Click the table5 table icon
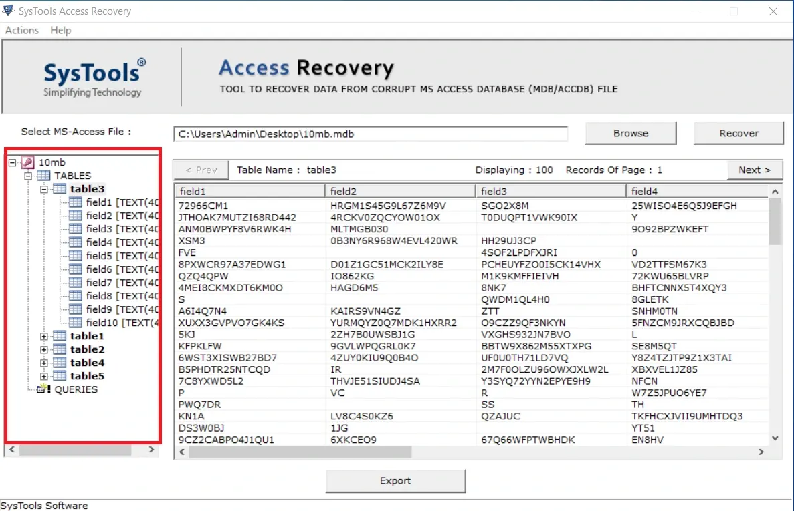 60,376
